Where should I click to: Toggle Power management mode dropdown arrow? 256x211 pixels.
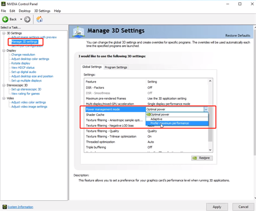[x=206, y=109]
